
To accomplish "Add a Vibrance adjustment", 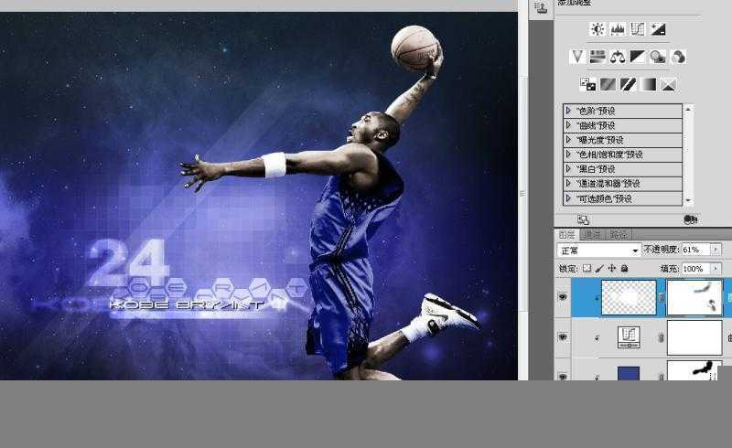I will coord(577,57).
